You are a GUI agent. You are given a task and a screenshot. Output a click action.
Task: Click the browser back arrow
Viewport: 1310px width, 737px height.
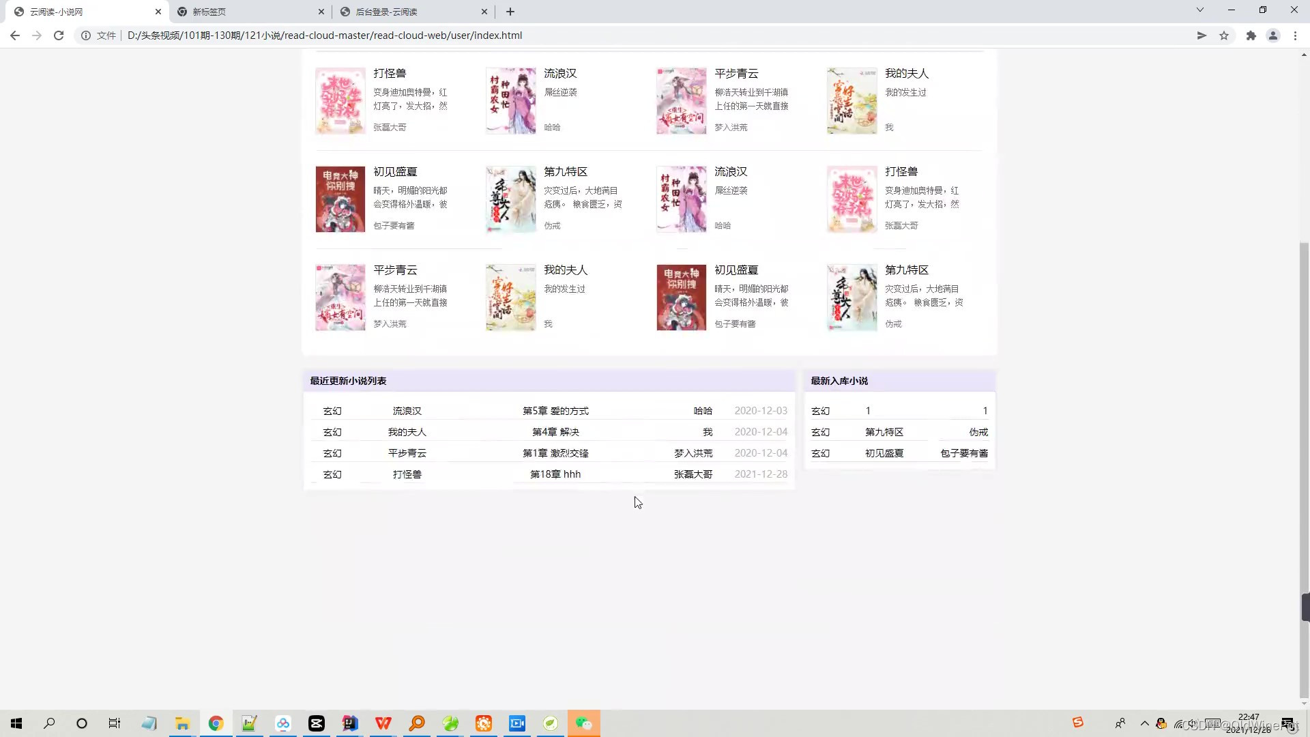pyautogui.click(x=15, y=35)
